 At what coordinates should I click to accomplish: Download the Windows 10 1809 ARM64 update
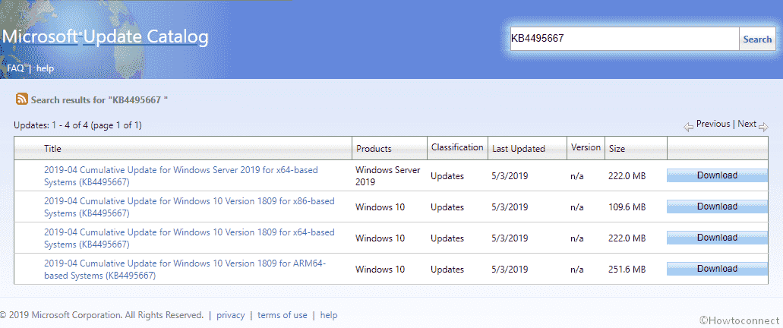click(x=717, y=269)
